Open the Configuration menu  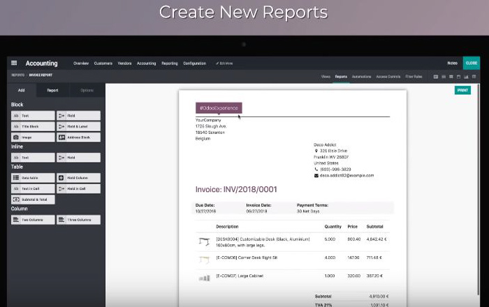click(195, 63)
